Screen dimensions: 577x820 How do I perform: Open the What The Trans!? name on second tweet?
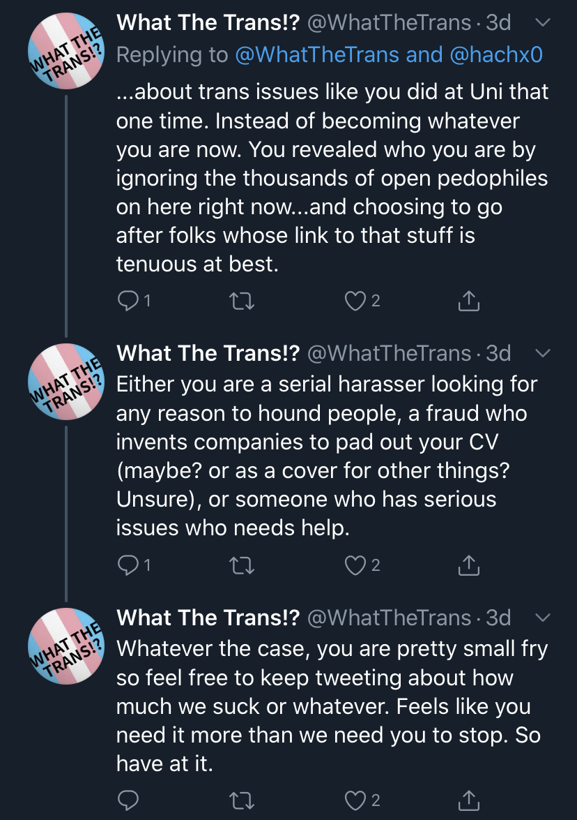coord(208,353)
